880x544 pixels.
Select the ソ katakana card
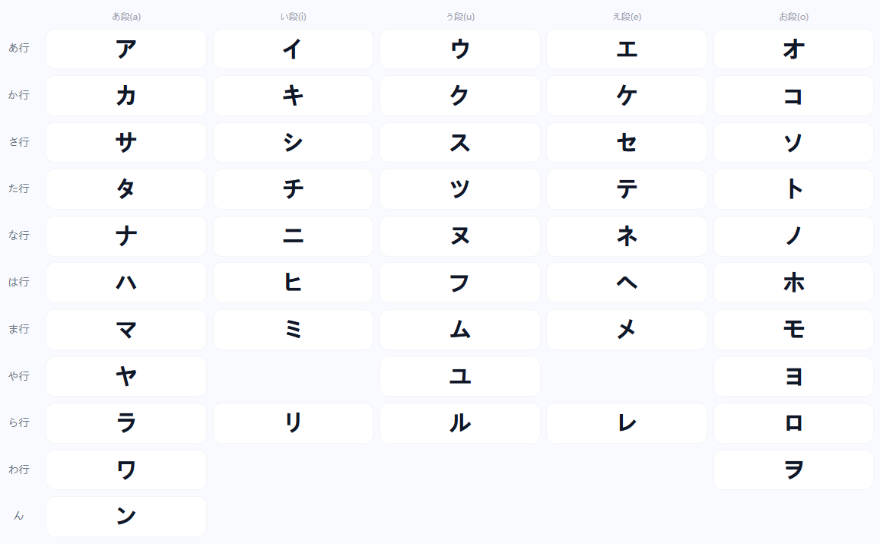coord(793,142)
